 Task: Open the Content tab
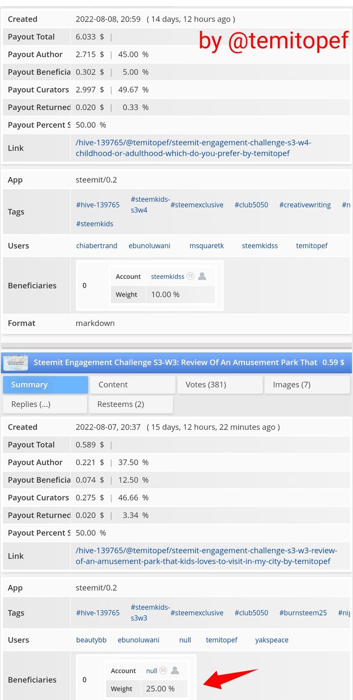(x=132, y=385)
